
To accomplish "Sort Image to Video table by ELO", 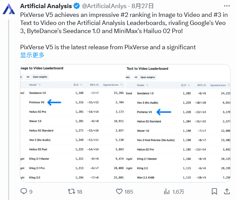I will pyautogui.click(x=78, y=85).
